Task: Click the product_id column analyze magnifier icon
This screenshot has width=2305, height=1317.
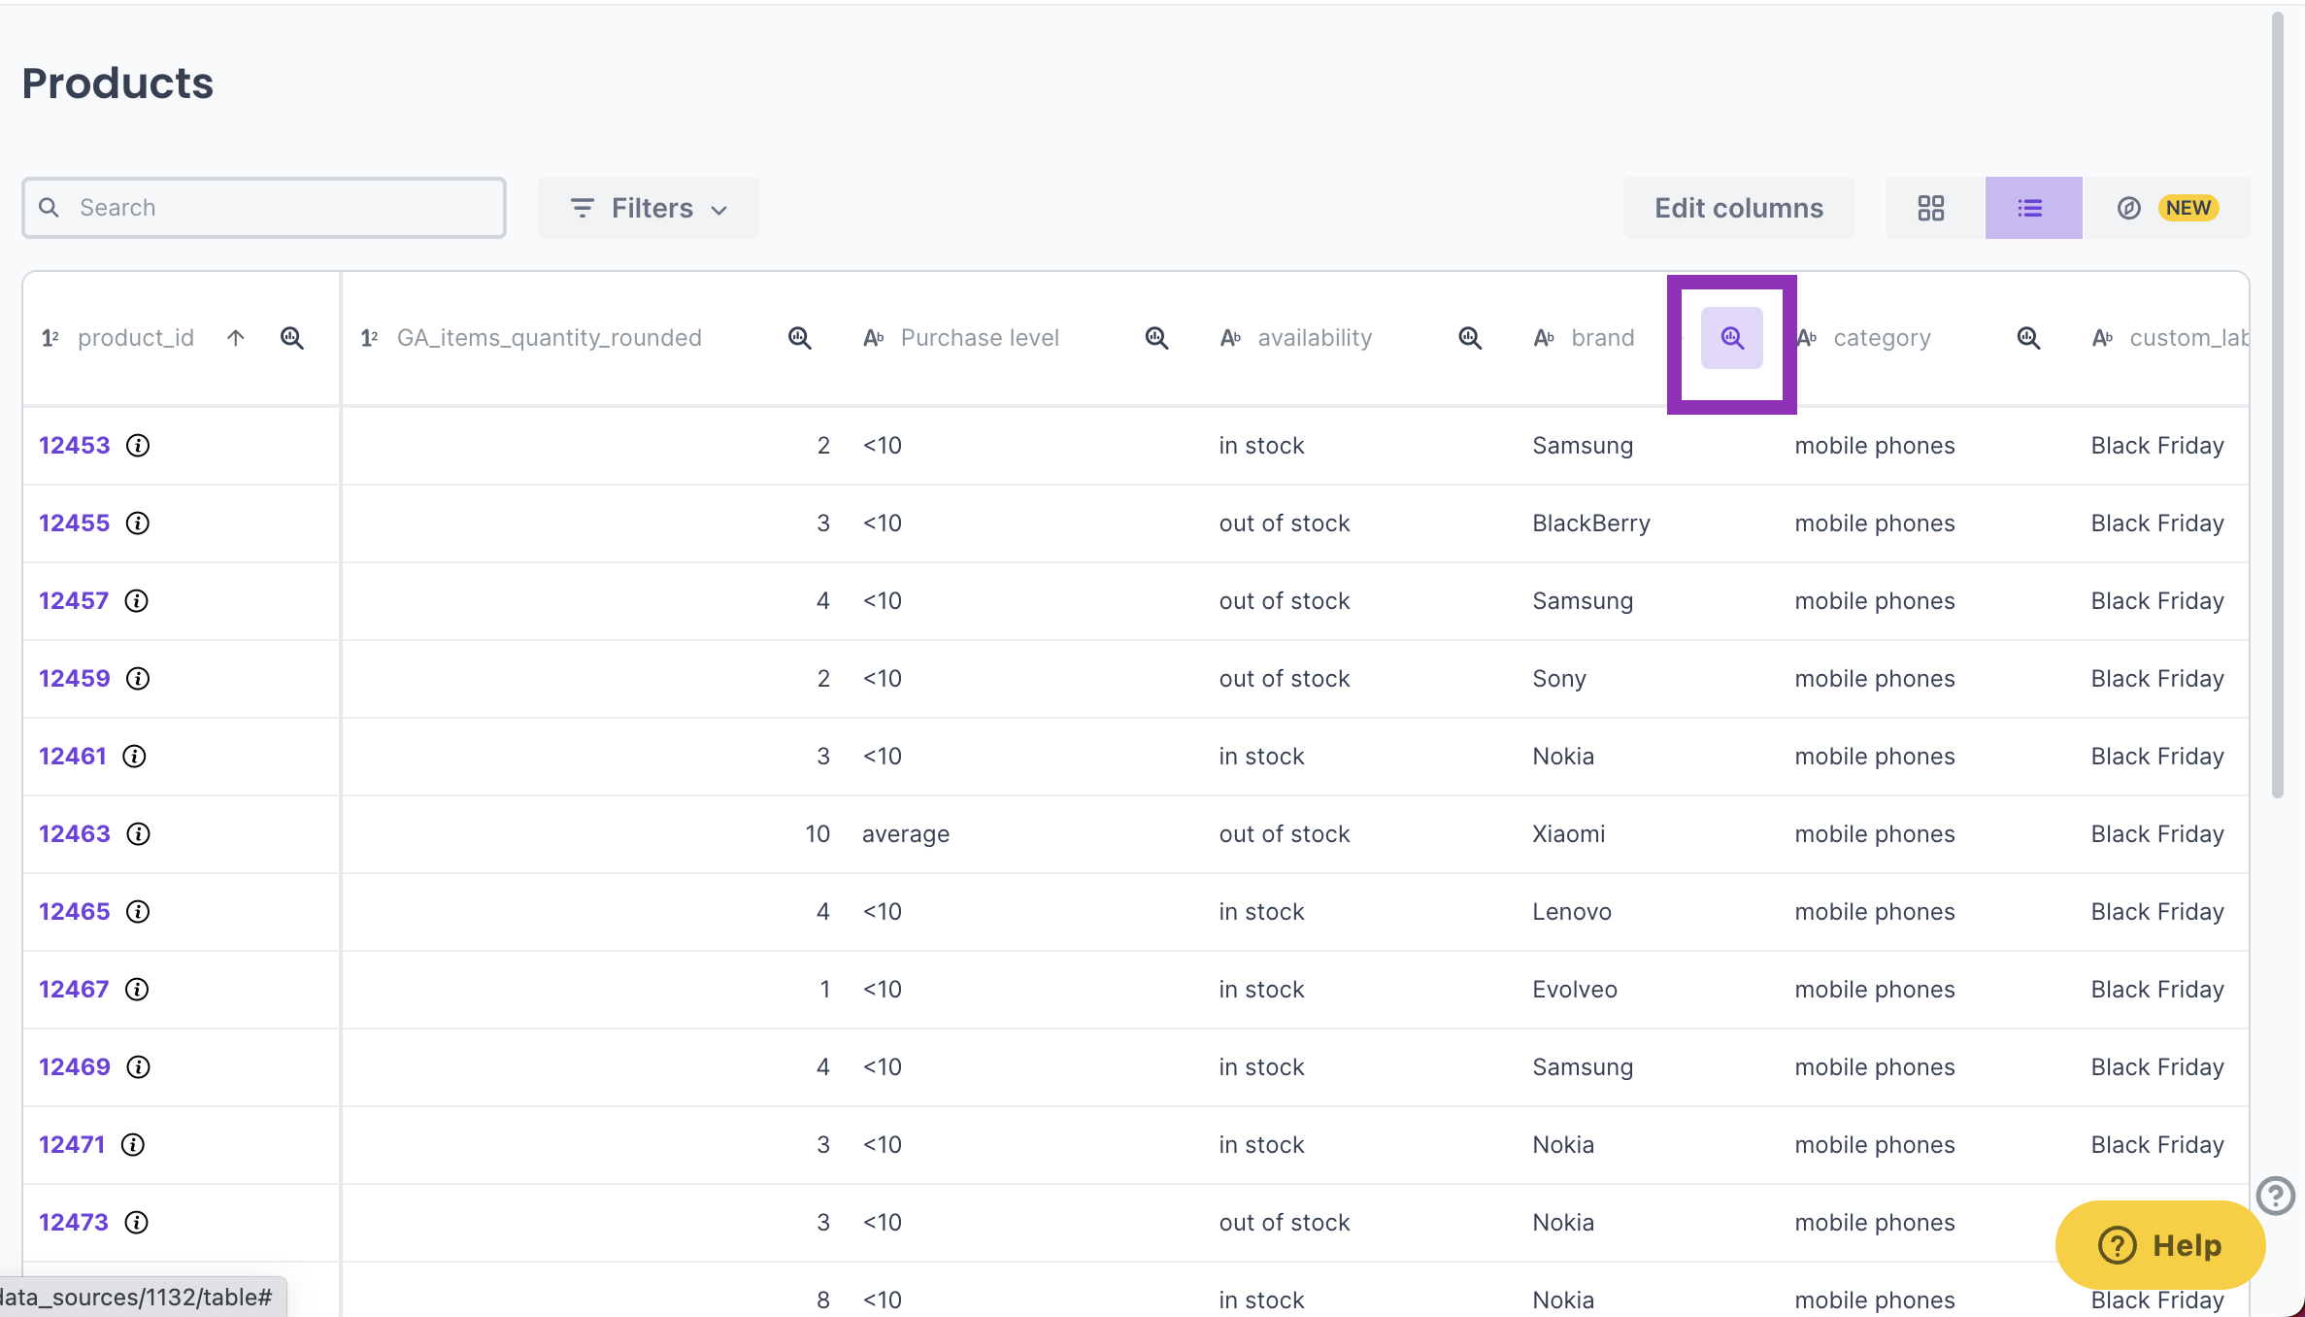Action: [x=292, y=338]
